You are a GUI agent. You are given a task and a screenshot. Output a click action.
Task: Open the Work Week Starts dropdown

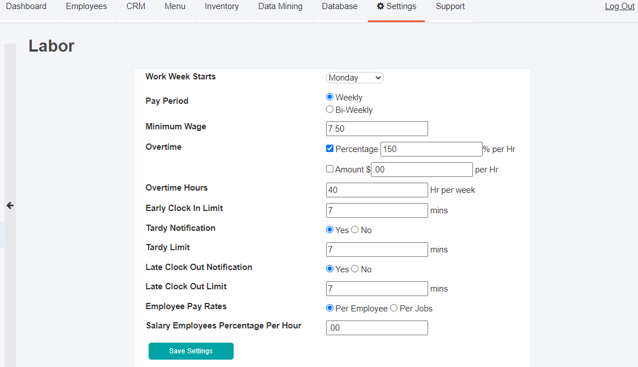354,78
